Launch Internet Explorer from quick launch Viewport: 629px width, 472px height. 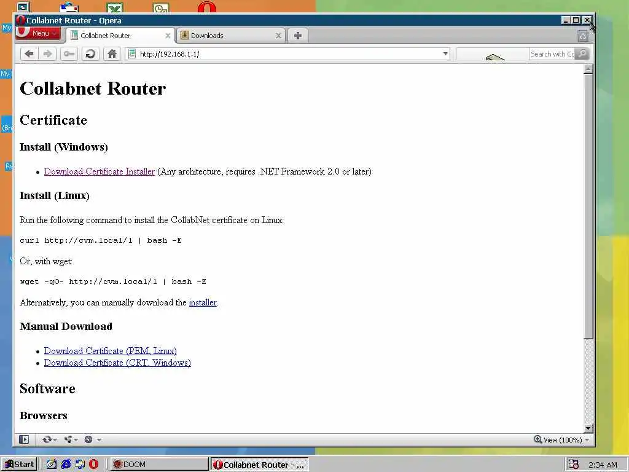coord(66,465)
